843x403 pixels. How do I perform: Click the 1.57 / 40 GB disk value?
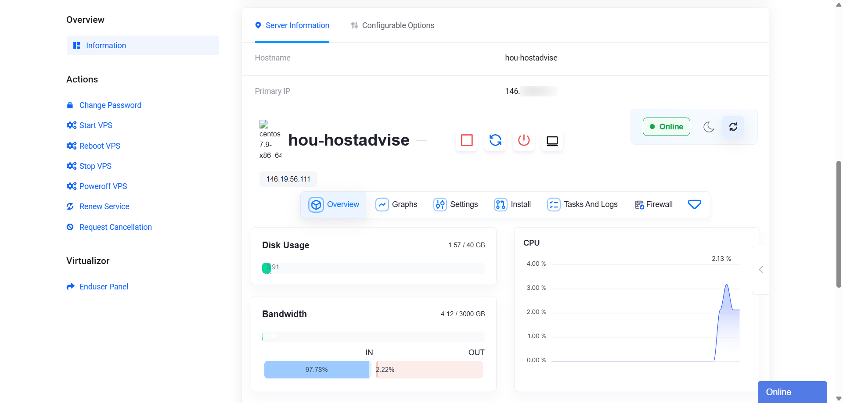(x=467, y=245)
